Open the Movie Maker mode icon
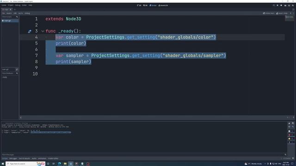 [x=293, y=6]
